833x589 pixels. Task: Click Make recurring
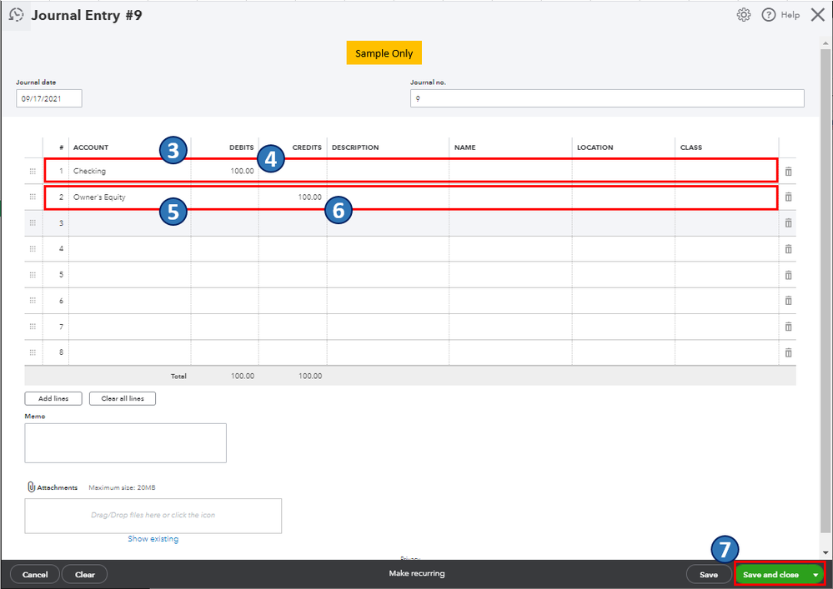tap(417, 573)
